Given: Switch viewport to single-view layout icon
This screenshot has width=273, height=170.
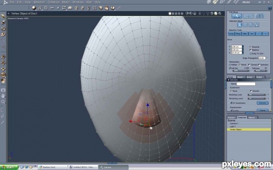Looking at the screenshot, I should click(x=170, y=14).
